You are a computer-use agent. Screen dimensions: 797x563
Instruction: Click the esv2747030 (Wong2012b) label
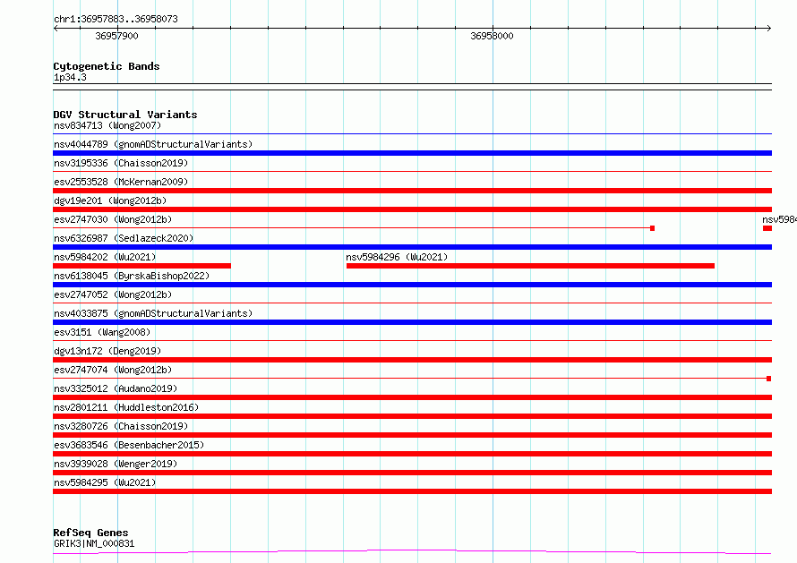coord(113,219)
